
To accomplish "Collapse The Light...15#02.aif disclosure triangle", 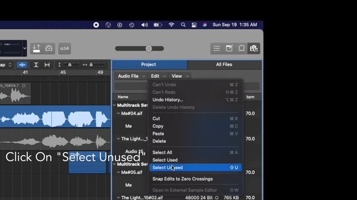I will click(x=118, y=198).
